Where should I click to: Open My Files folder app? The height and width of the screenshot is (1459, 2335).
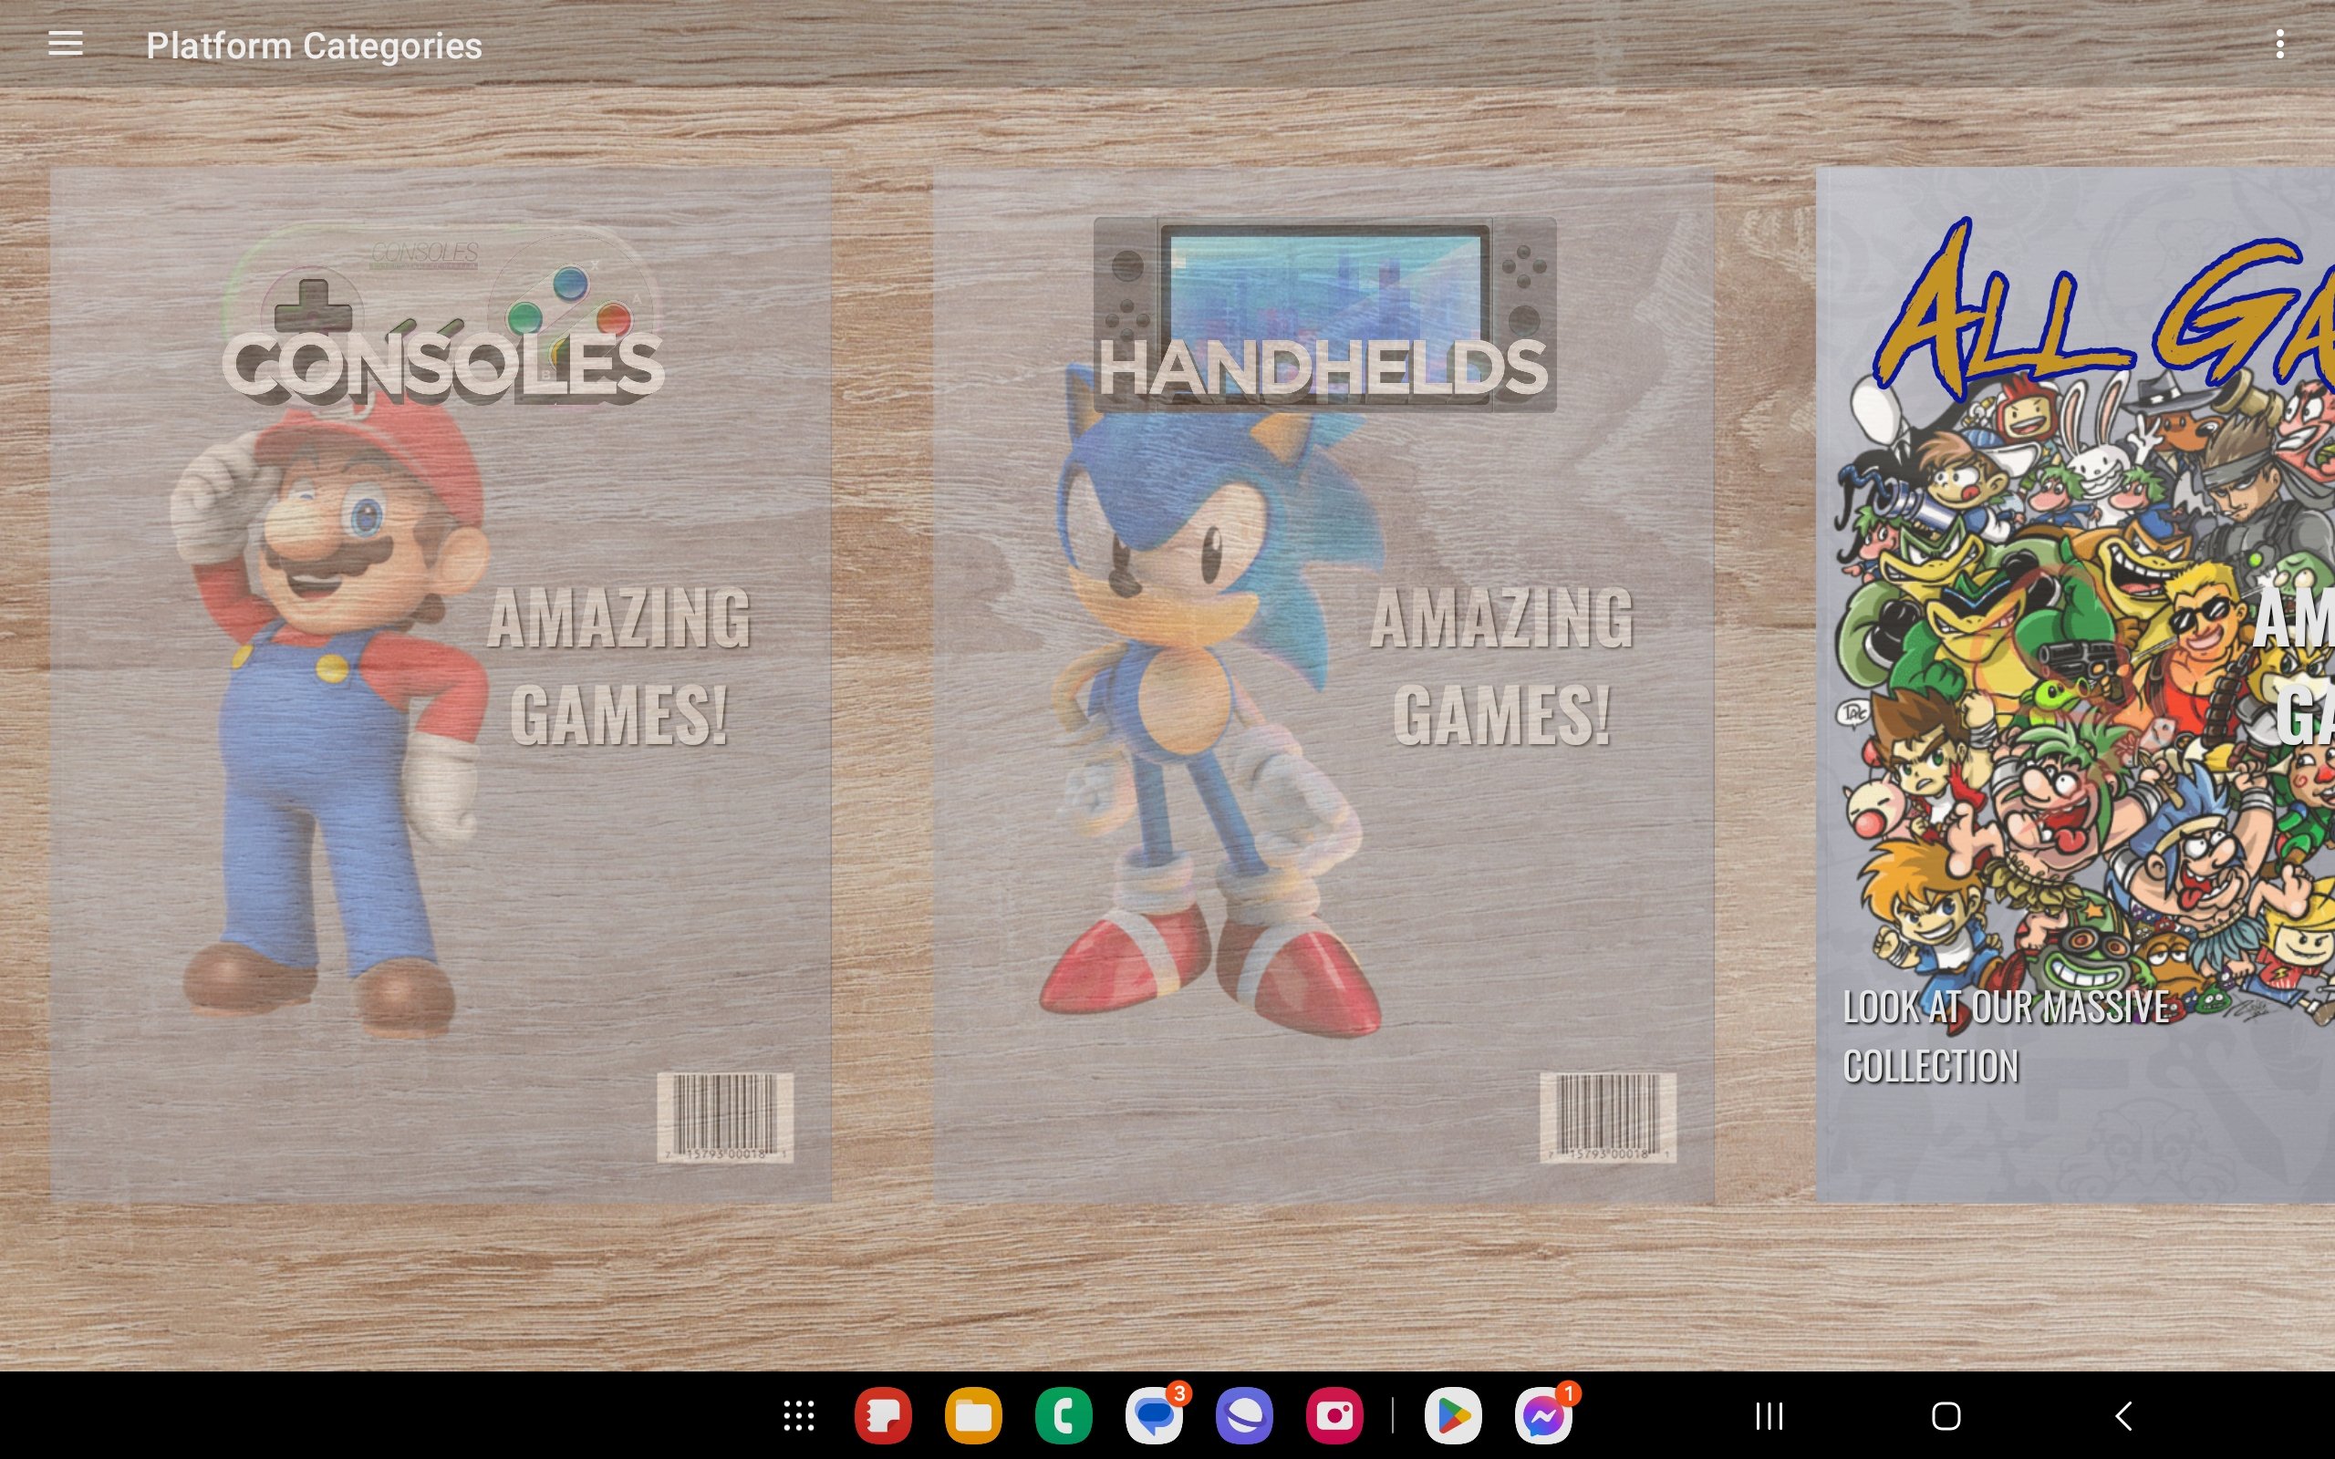tap(972, 1415)
